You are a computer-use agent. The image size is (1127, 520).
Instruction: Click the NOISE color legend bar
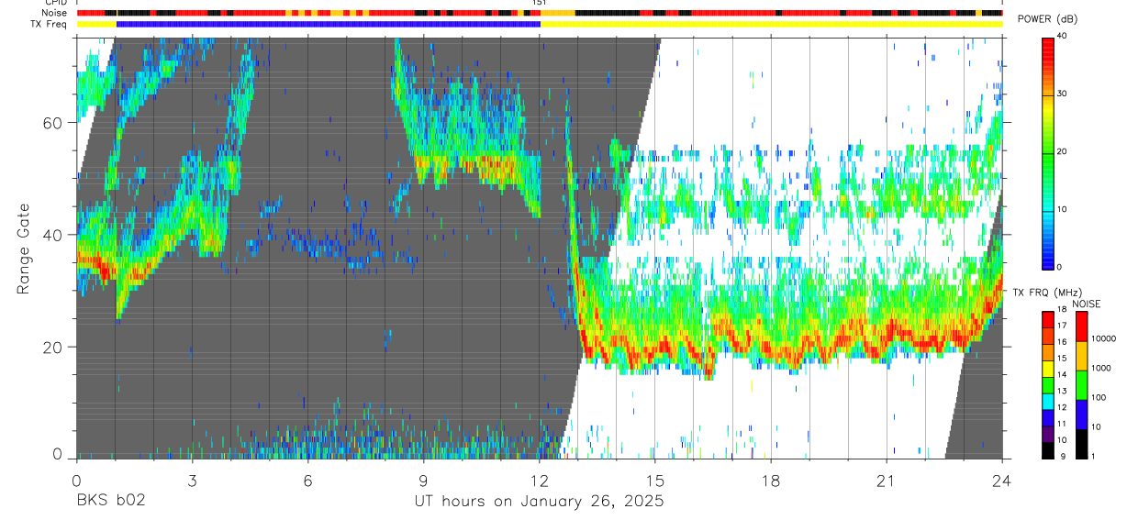tap(1082, 384)
